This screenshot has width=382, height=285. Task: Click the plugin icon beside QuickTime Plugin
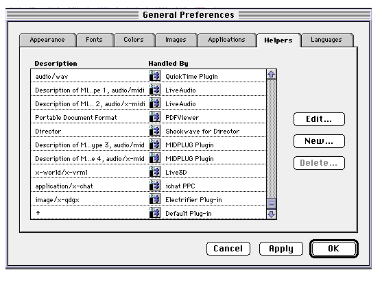pyautogui.click(x=155, y=75)
